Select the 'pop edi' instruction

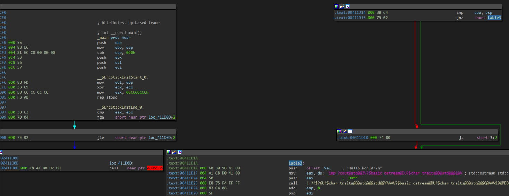pos(301,193)
